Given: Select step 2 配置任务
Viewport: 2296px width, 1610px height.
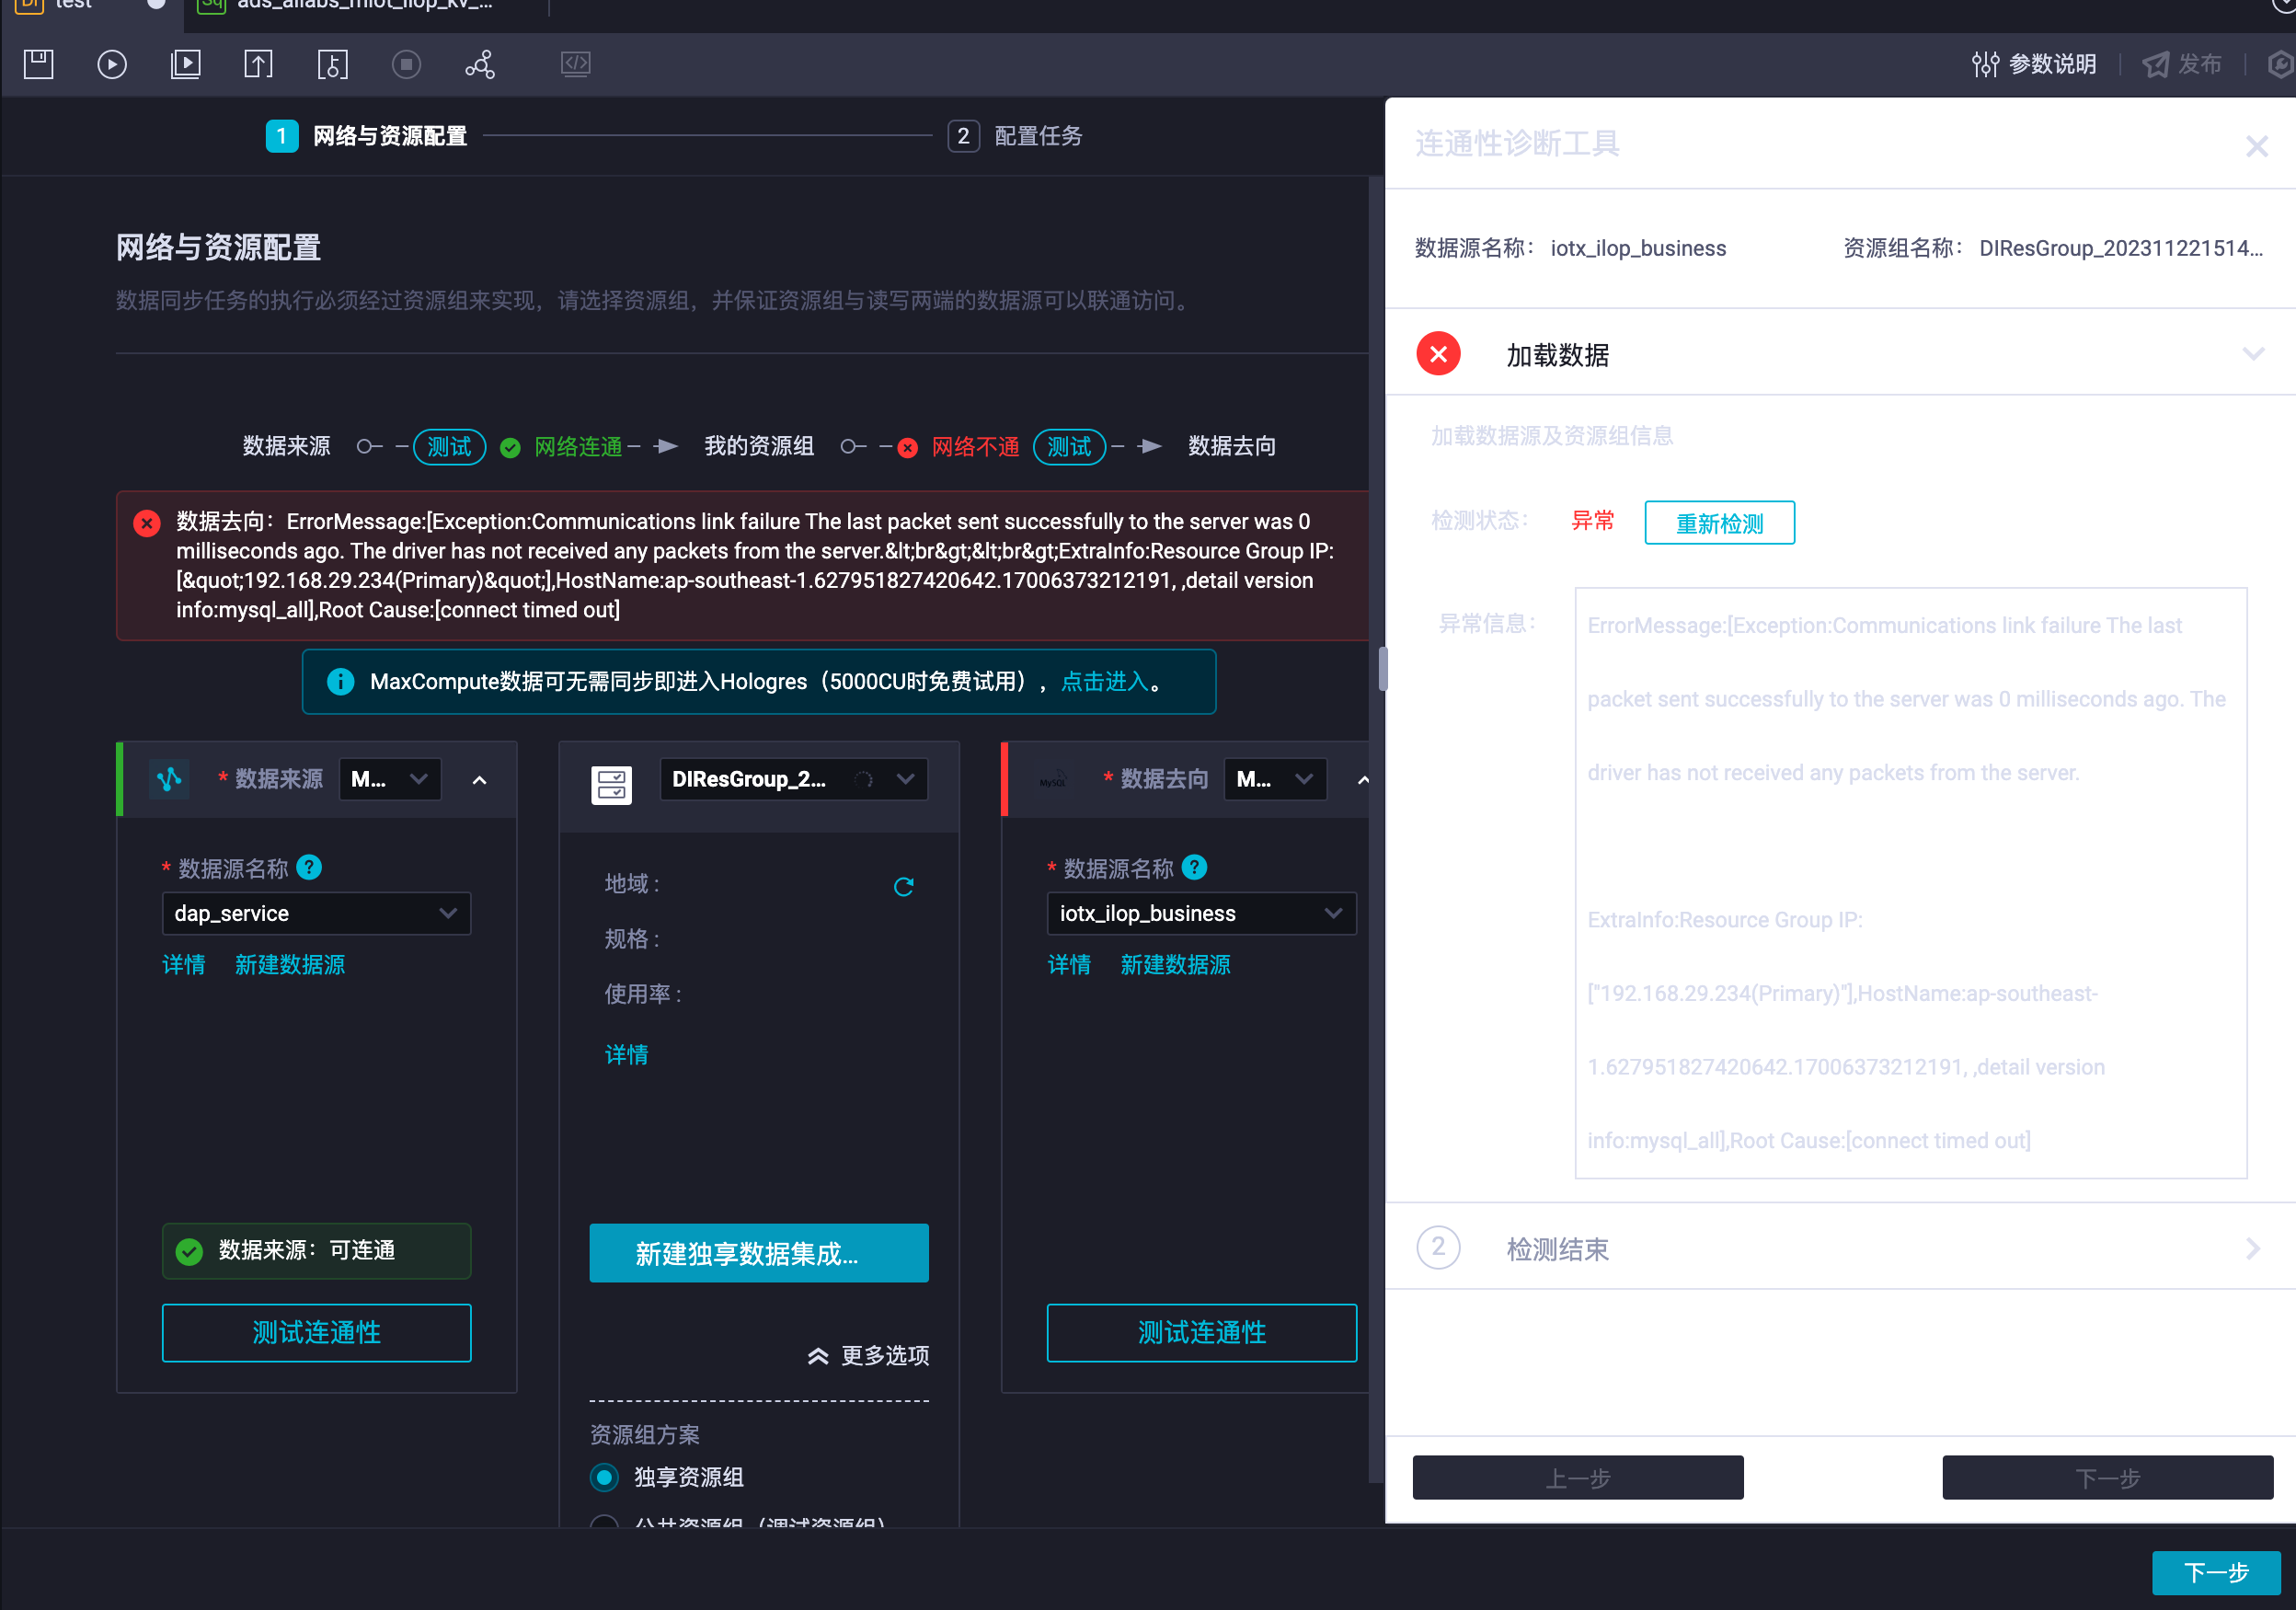Looking at the screenshot, I should click(x=1015, y=136).
